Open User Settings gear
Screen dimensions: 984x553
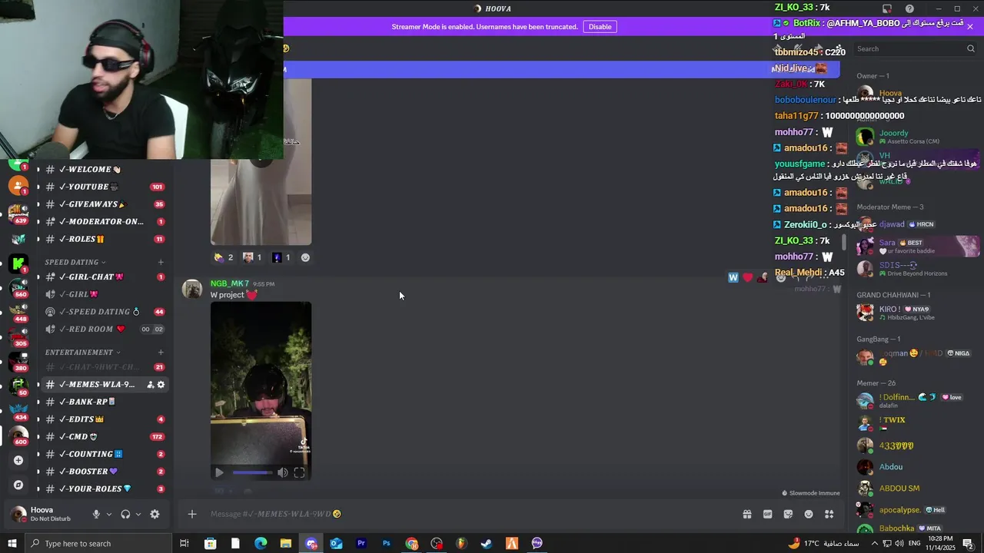[x=155, y=515]
